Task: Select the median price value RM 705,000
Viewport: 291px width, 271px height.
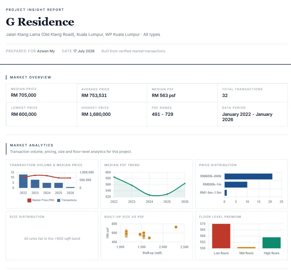Action: coord(23,95)
